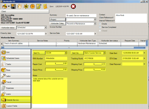Open the Close by date picker dropdown
Image resolution: width=149 pixels, height=109 pixels.
click(x=46, y=34)
